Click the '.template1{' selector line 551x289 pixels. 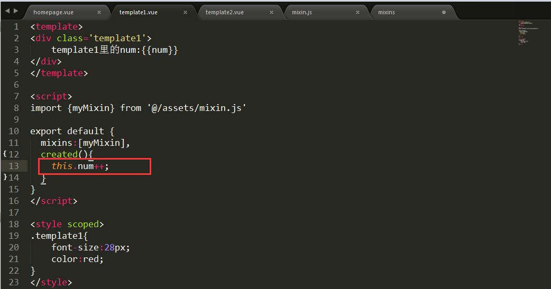click(x=59, y=236)
